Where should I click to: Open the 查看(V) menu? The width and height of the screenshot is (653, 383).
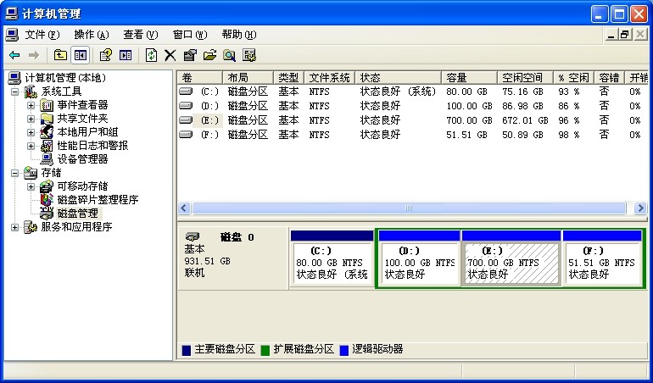140,35
